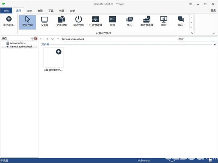This screenshot has height=163, width=218.
Task: Choose Power control mode icon
Action: pos(78,21)
